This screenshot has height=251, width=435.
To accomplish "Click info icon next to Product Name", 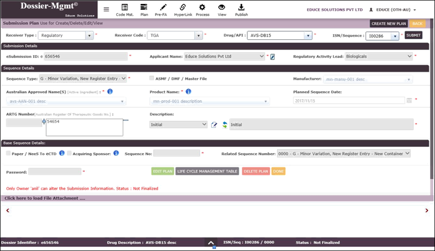I will click(x=189, y=92).
